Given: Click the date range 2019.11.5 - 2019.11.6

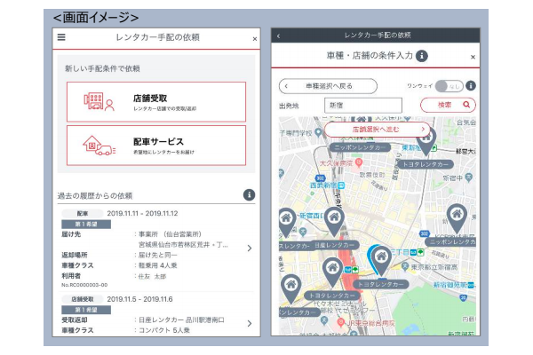Looking at the screenshot, I should coord(139,299).
